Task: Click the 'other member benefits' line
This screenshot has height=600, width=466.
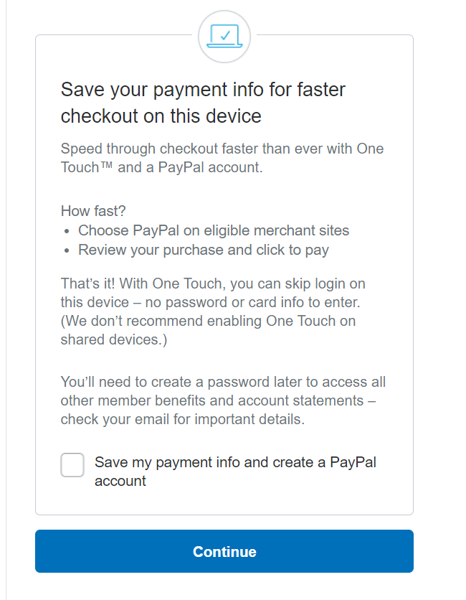Action: (x=223, y=400)
